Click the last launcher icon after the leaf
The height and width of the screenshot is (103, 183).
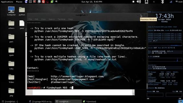56,2
